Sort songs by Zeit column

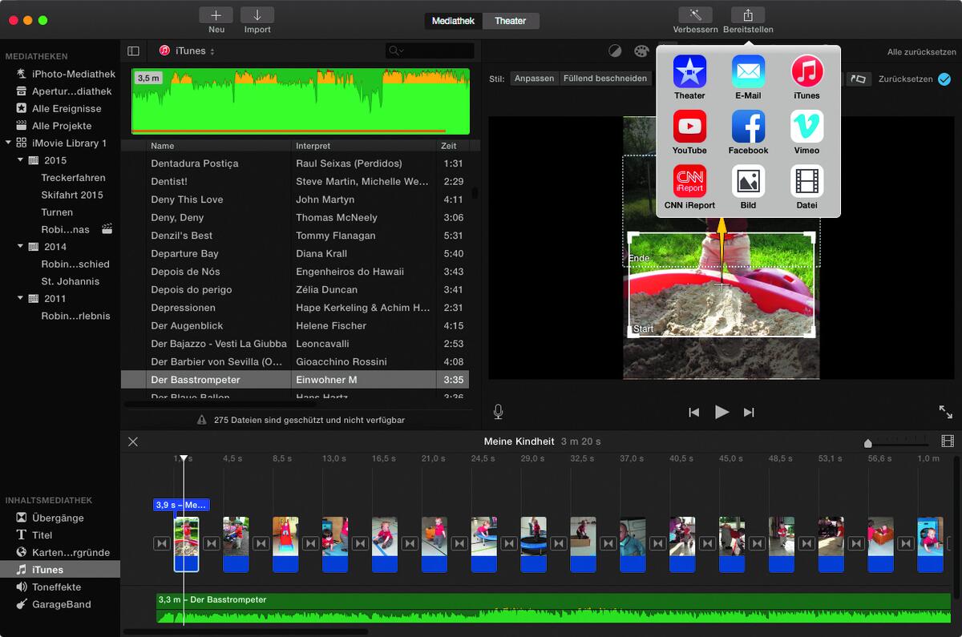coord(453,146)
